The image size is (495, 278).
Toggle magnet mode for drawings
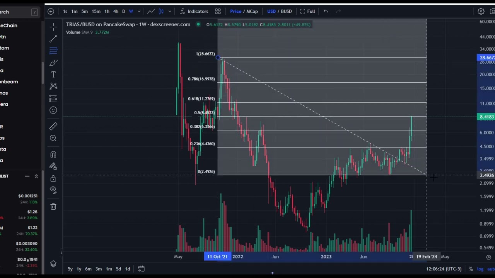(53, 154)
